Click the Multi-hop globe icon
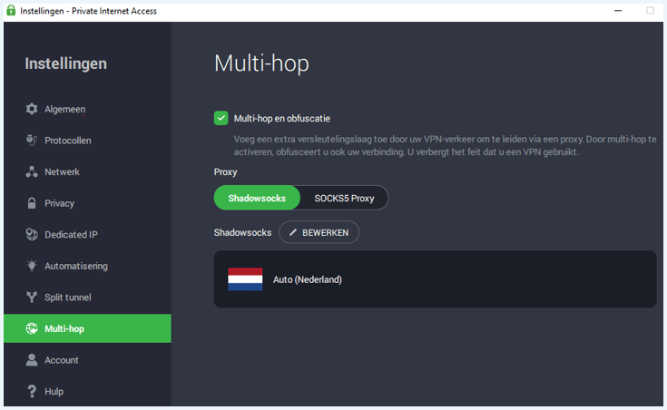Viewport: 667px width, 410px height. (32, 328)
